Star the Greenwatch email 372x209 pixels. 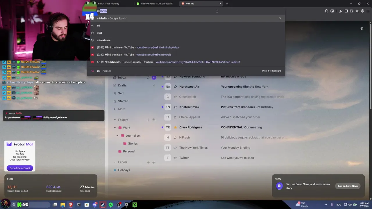click(x=175, y=97)
